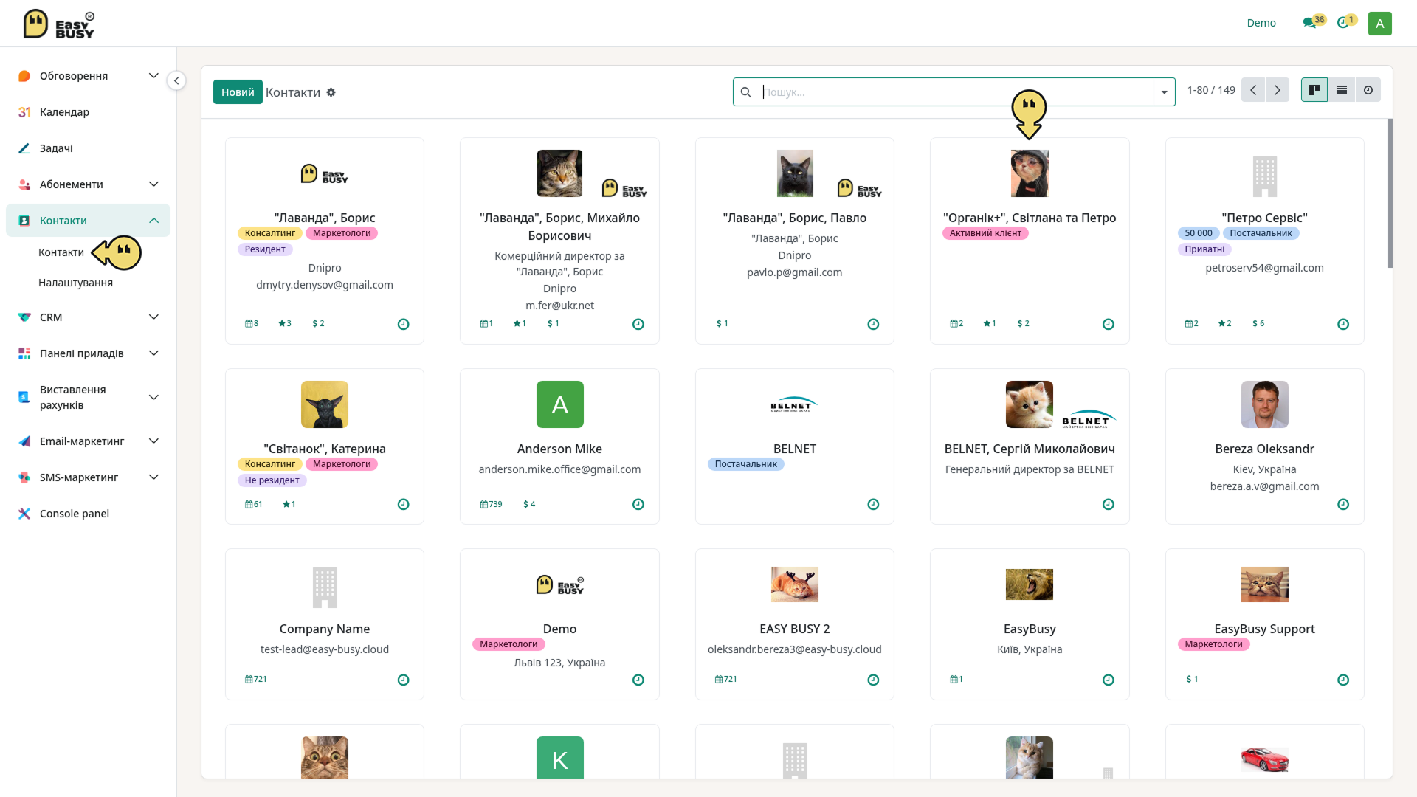Expand the Панелі приладів section
The image size is (1417, 797).
154,353
